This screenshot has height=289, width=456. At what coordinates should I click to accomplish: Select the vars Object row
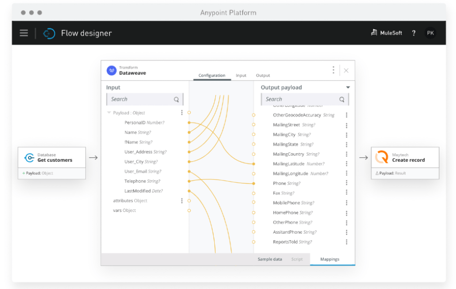(124, 210)
